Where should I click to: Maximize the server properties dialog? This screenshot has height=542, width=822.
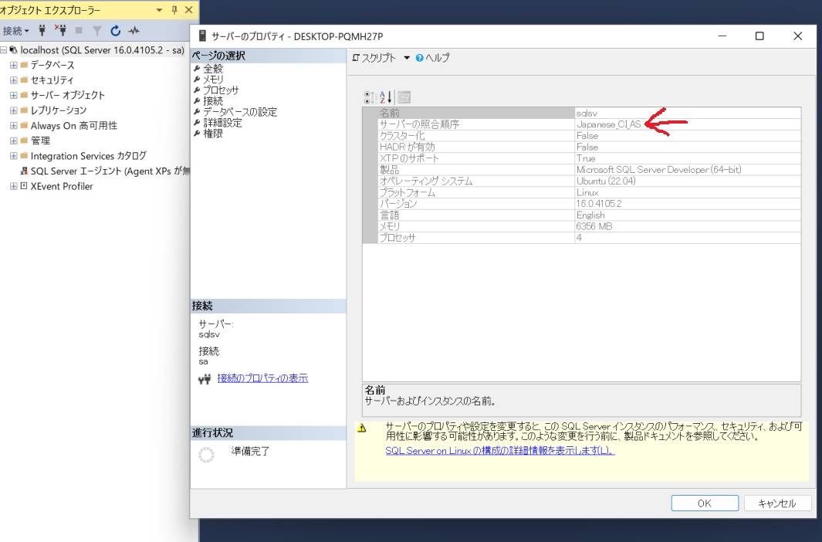[759, 36]
